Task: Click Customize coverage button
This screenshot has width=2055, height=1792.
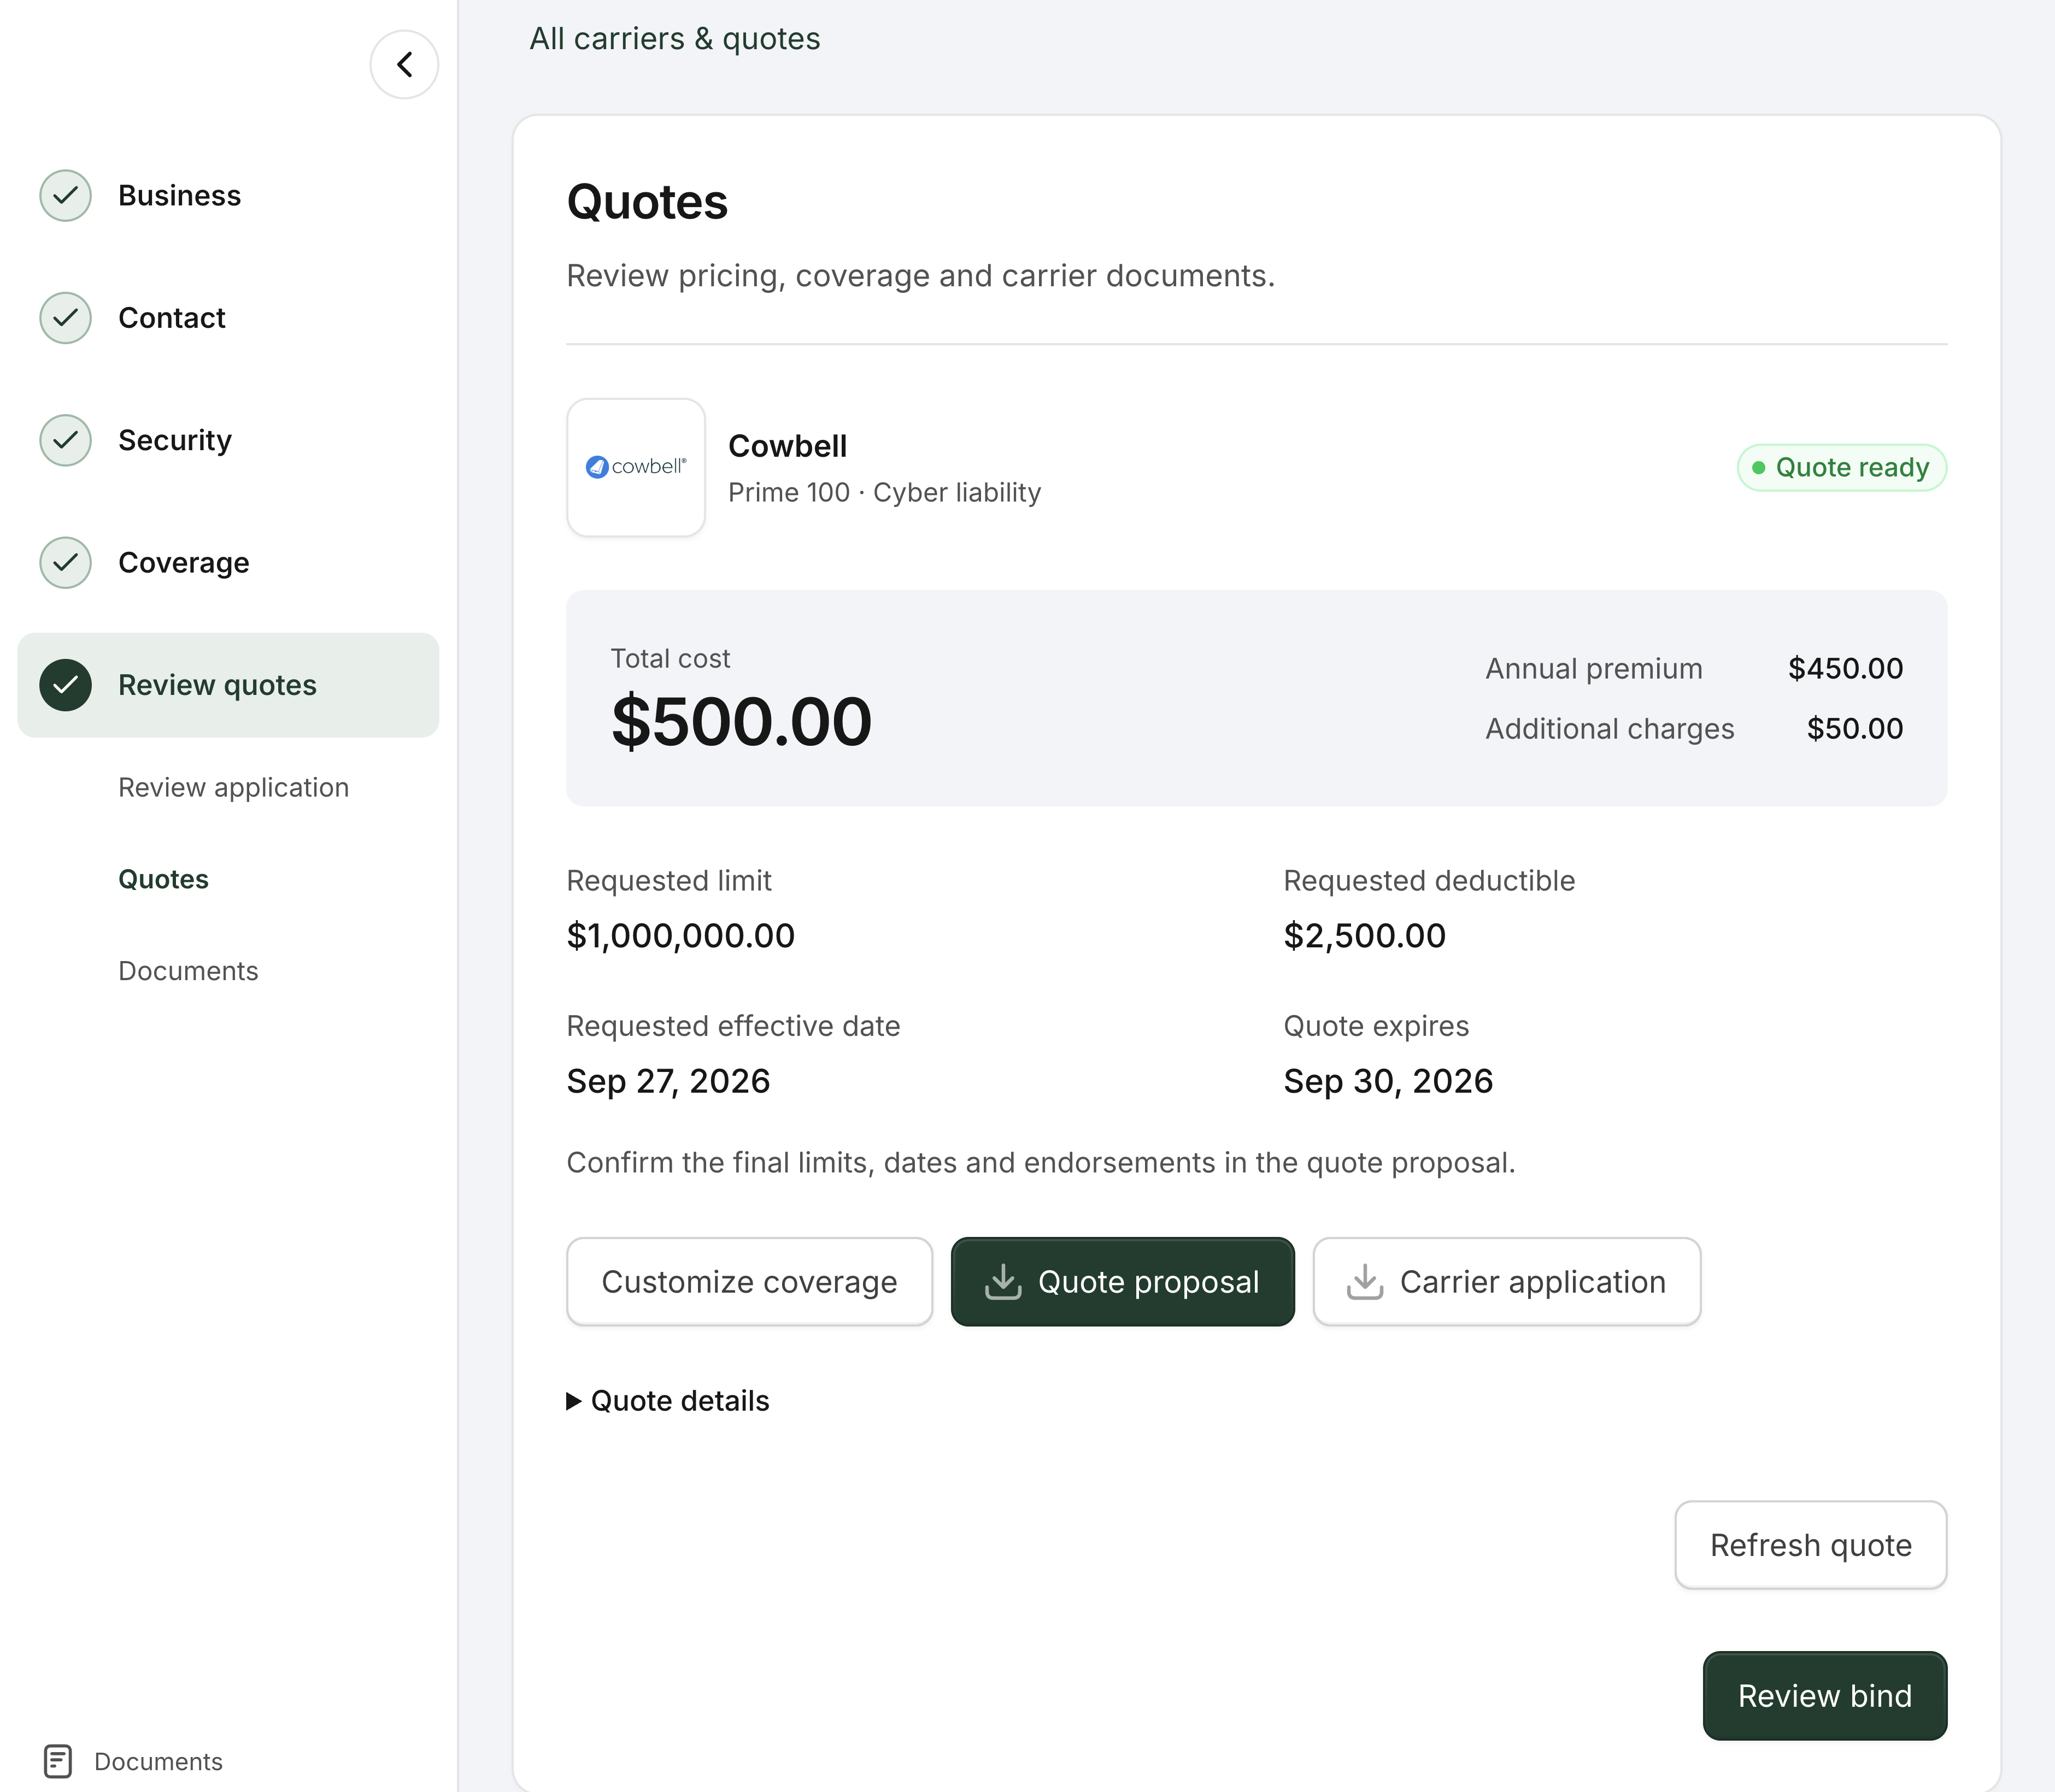Action: (x=749, y=1282)
